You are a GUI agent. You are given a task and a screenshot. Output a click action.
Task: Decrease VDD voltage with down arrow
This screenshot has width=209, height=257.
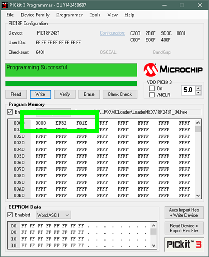point(198,93)
